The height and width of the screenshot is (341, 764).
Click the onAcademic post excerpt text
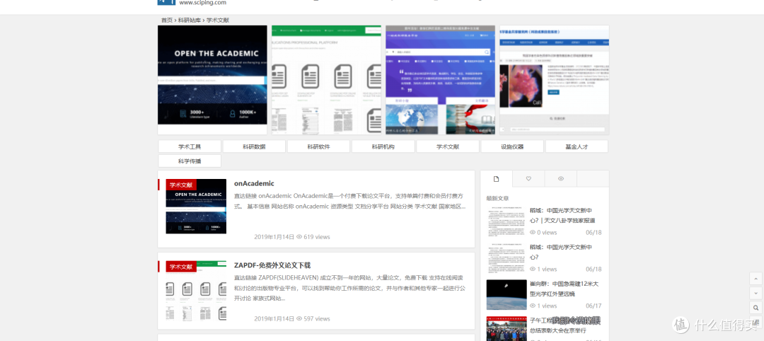pyautogui.click(x=350, y=201)
